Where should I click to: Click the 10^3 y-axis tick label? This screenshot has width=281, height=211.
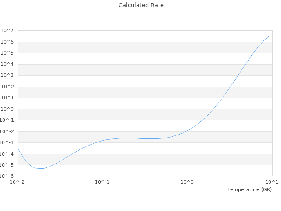point(7,76)
